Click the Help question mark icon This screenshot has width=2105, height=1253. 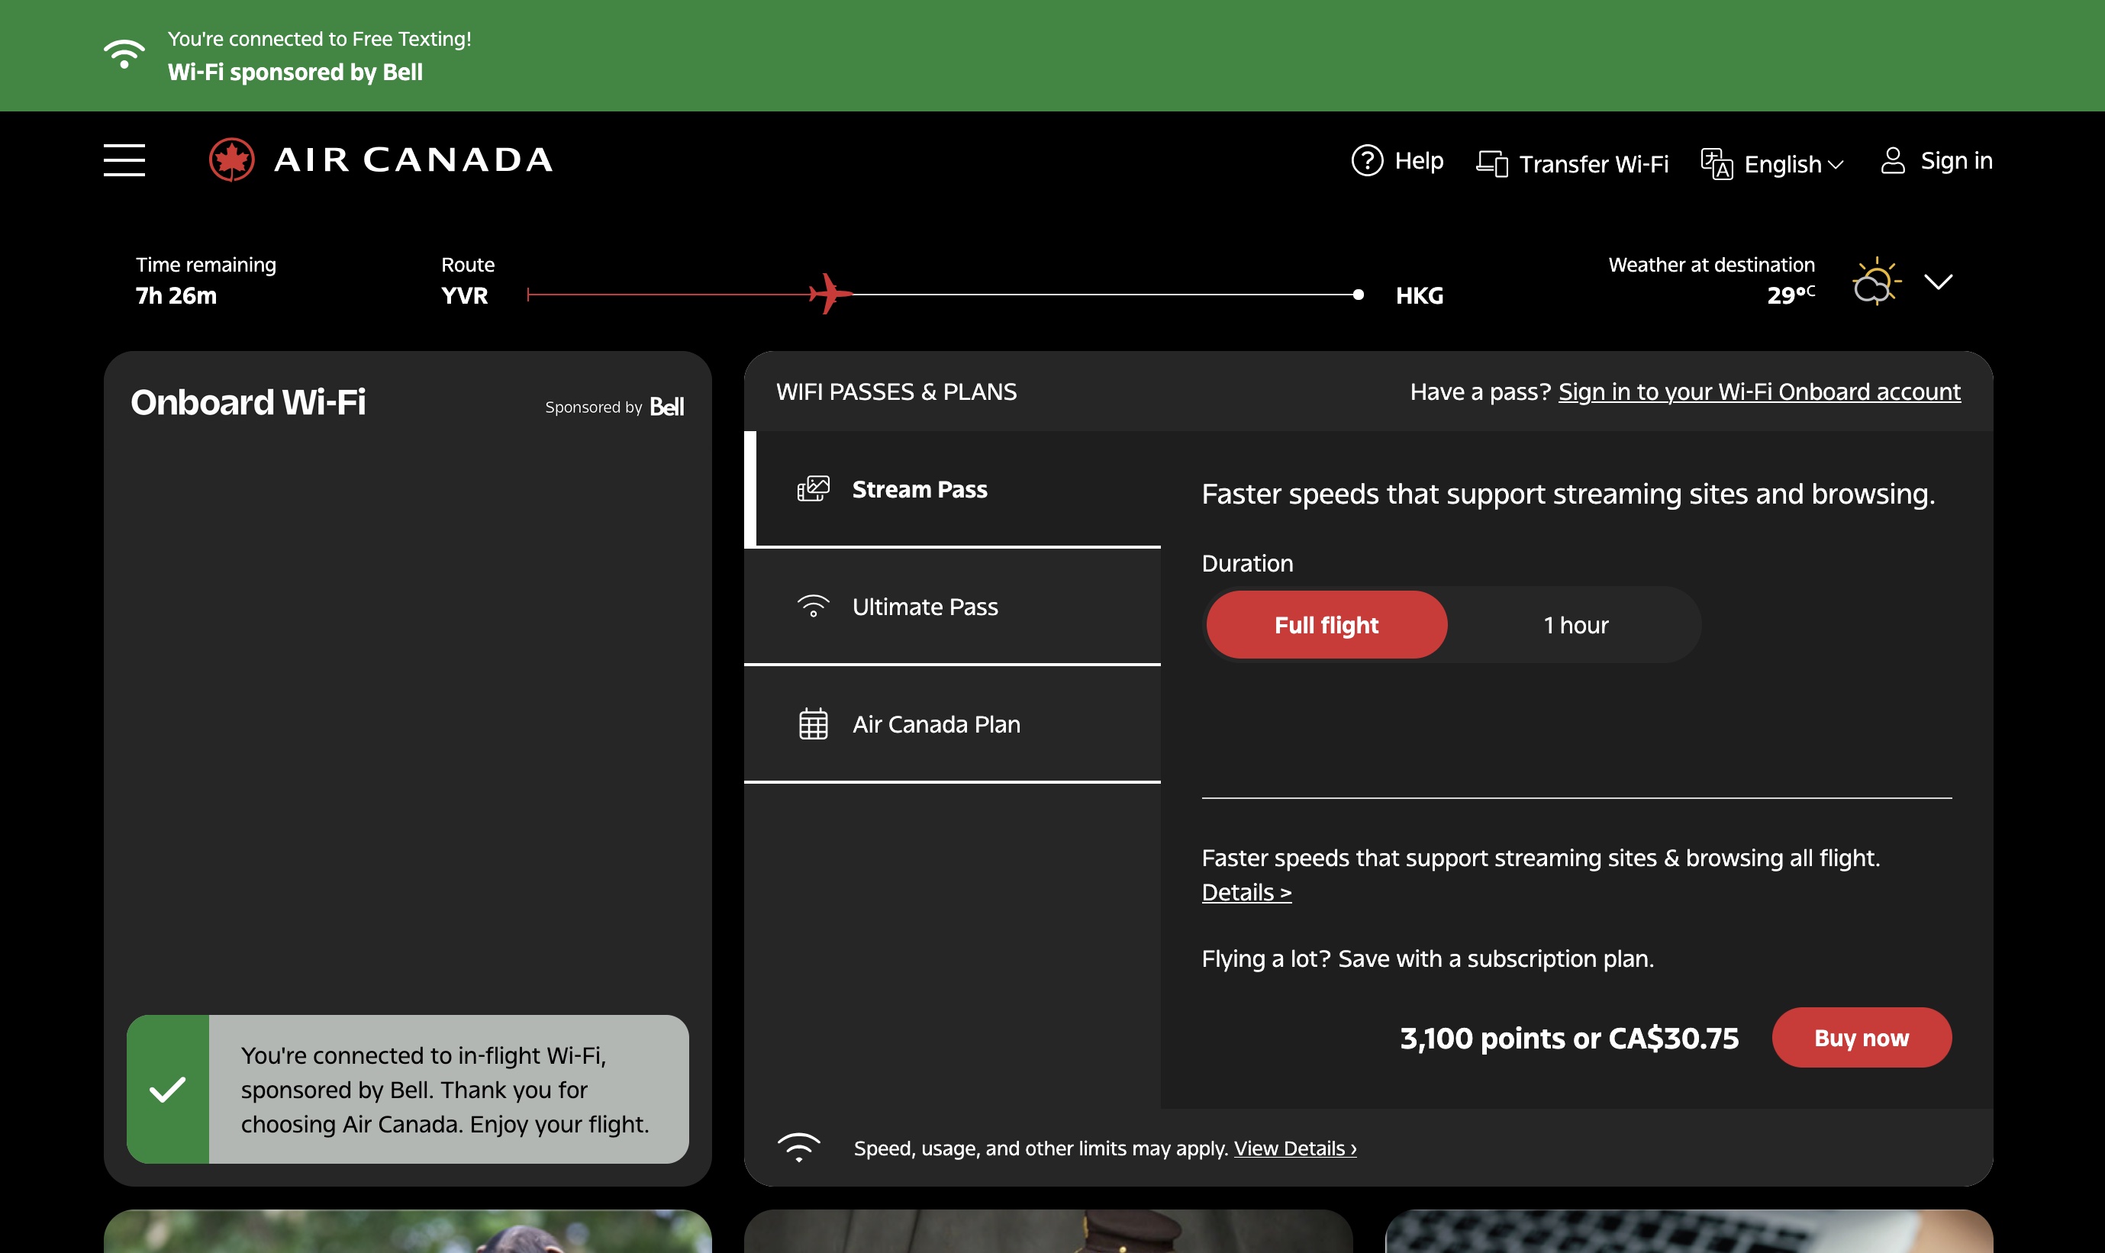1367,160
